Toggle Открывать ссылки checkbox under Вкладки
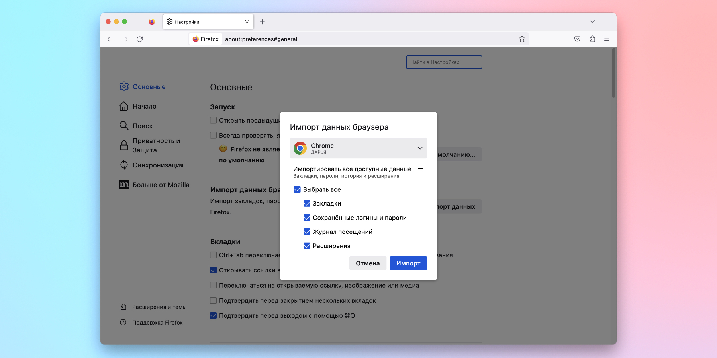This screenshot has height=358, width=717. click(x=214, y=270)
